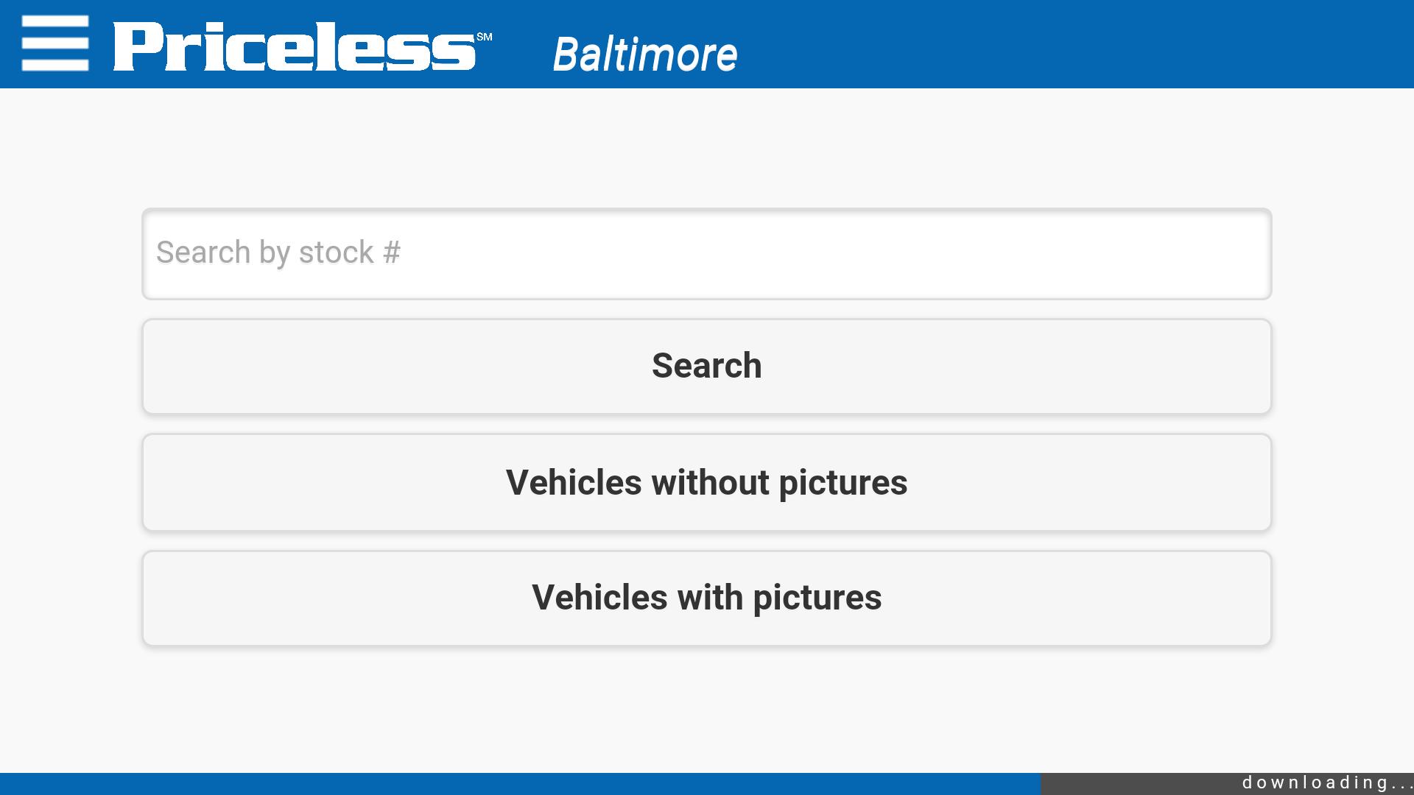
Task: Tap the Baltimore location title
Action: [644, 54]
